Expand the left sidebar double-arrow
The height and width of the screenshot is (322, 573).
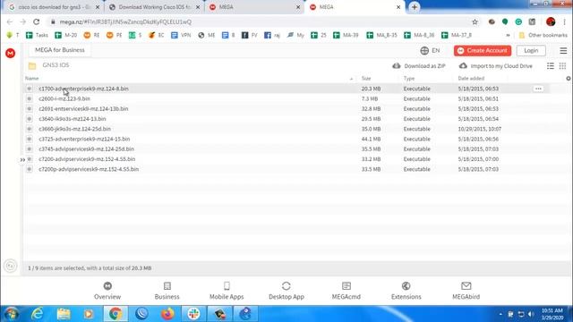[22, 159]
